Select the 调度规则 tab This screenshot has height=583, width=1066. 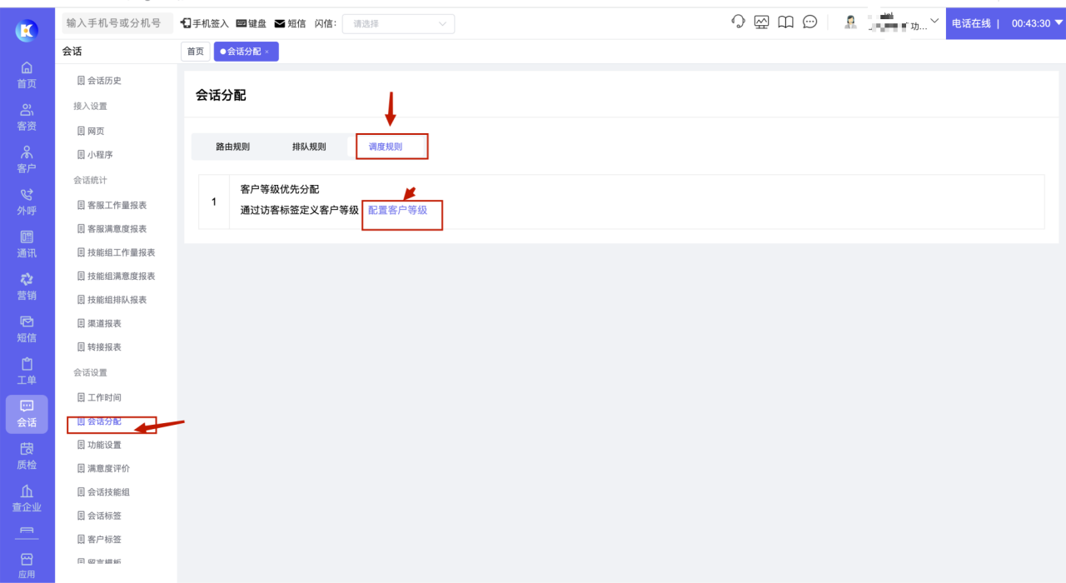(386, 147)
